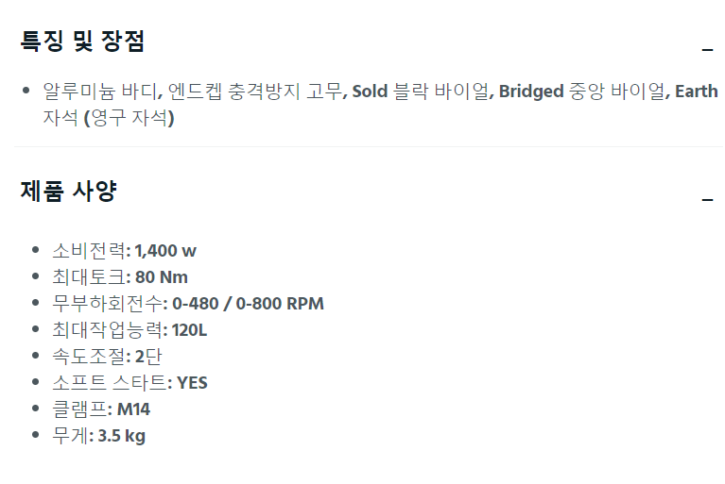The height and width of the screenshot is (484, 725).
Task: Click the 특징 및 장점 heading
Action: pos(82,41)
